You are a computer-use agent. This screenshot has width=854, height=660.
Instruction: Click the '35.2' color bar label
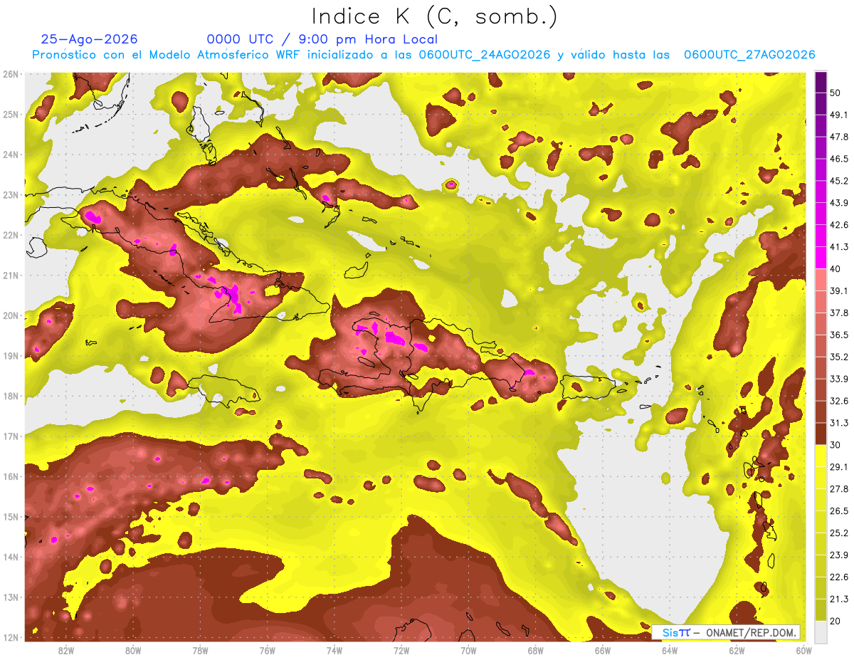tap(839, 357)
